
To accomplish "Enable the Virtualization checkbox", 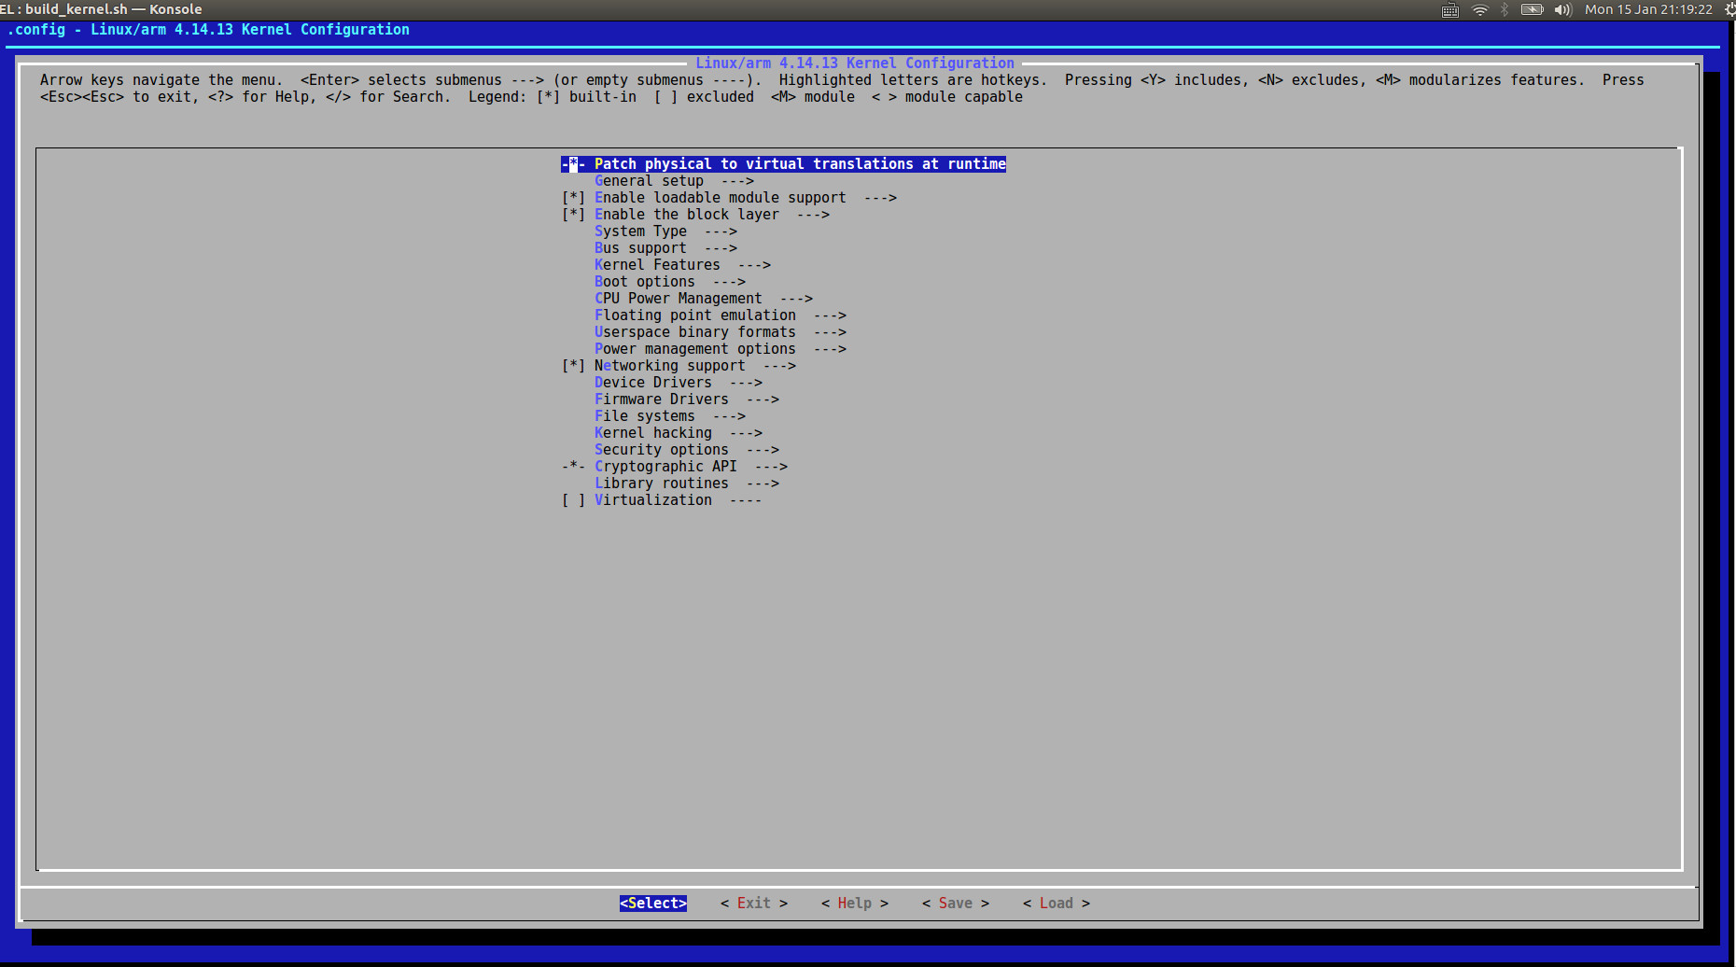I will 573,500.
